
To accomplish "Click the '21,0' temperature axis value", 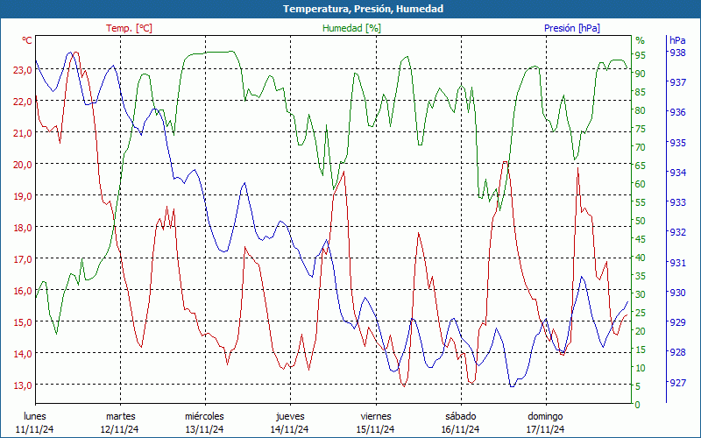I will 24,133.
